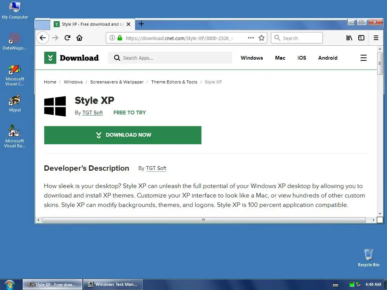Click the browser Back arrow button
This screenshot has height=290, width=387.
point(43,38)
